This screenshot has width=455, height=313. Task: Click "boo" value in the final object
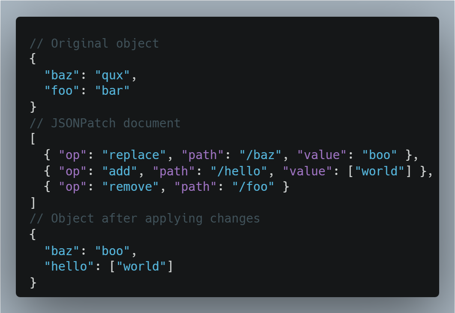tap(113, 251)
